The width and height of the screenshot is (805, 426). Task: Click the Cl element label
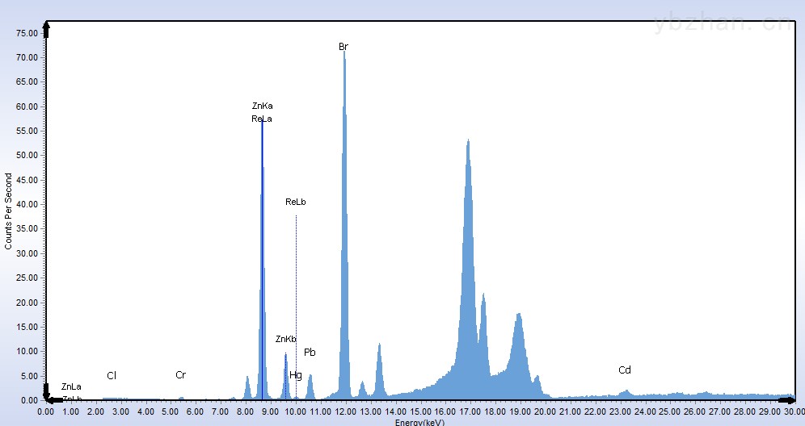point(112,376)
